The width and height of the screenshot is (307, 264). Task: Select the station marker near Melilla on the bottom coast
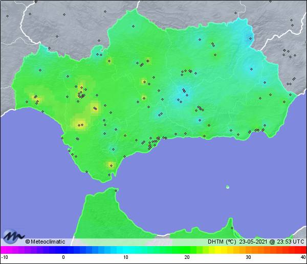(232, 228)
